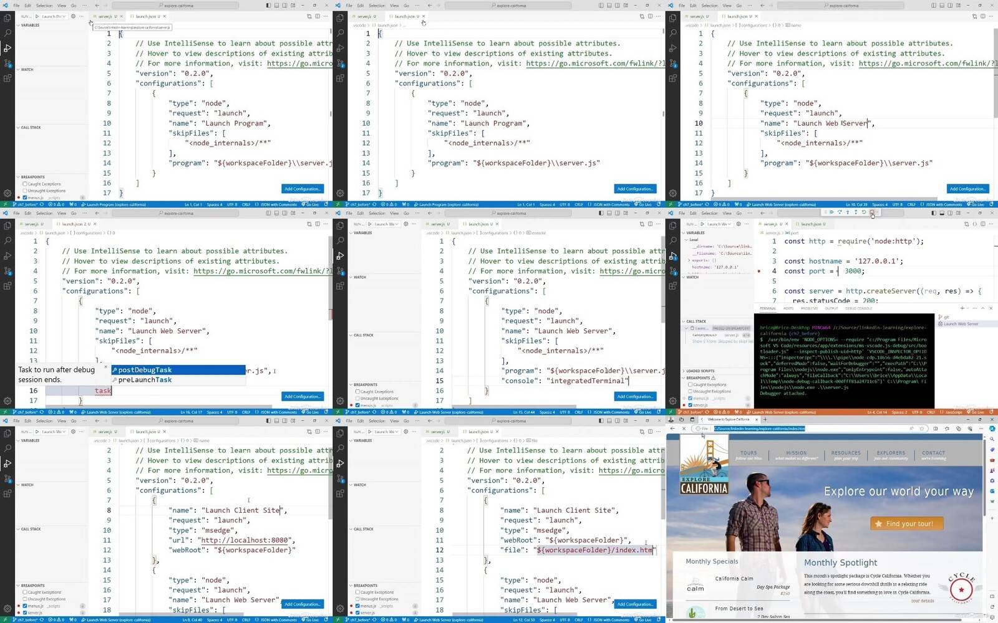998x623 pixels.
Task: Open Manage gear in top-left VS Code window
Action: click(7, 194)
